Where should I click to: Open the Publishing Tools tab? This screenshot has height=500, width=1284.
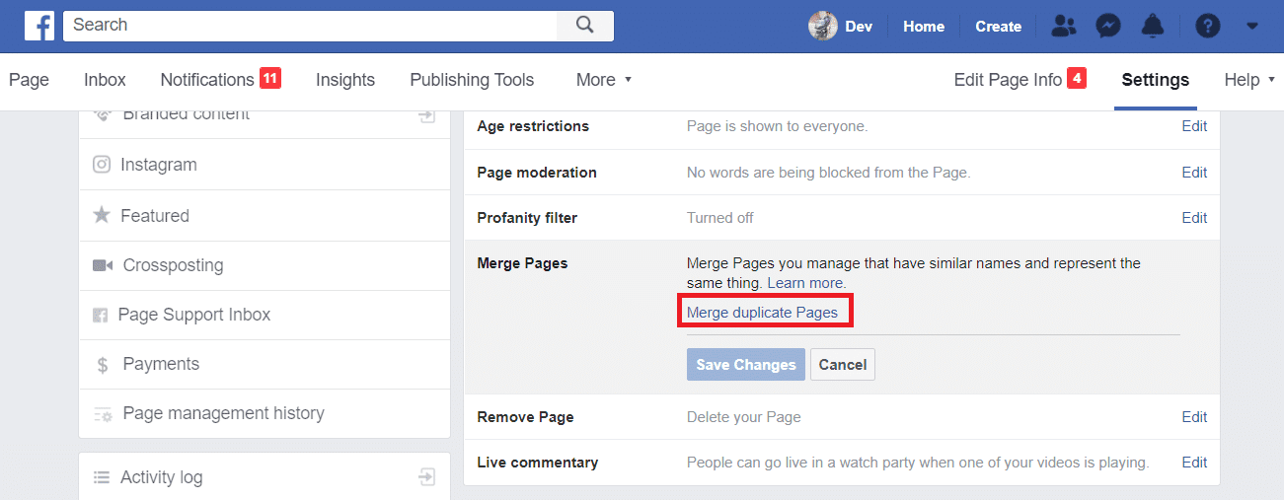(x=472, y=80)
